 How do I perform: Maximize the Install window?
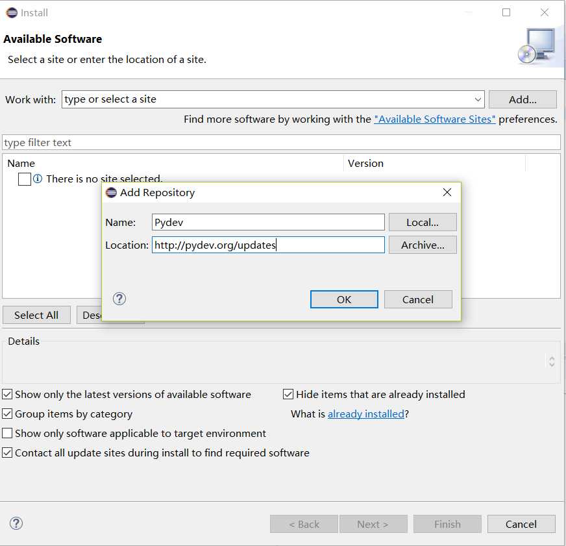pos(506,12)
